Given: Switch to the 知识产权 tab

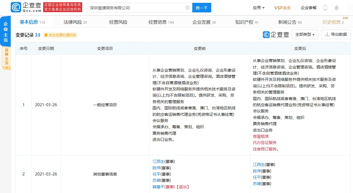Looking at the screenshot, I should pyautogui.click(x=247, y=22).
